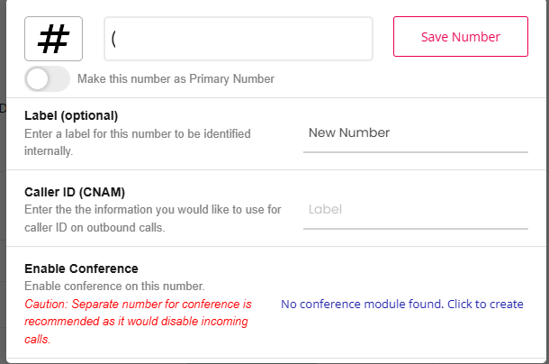Click the 'Enable conference on this number' text
The width and height of the screenshot is (549, 364).
114,287
